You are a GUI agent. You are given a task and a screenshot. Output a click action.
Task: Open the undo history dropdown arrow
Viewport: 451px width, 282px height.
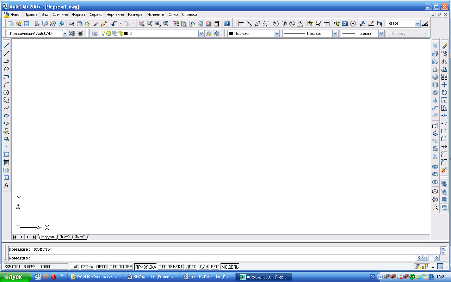121,24
